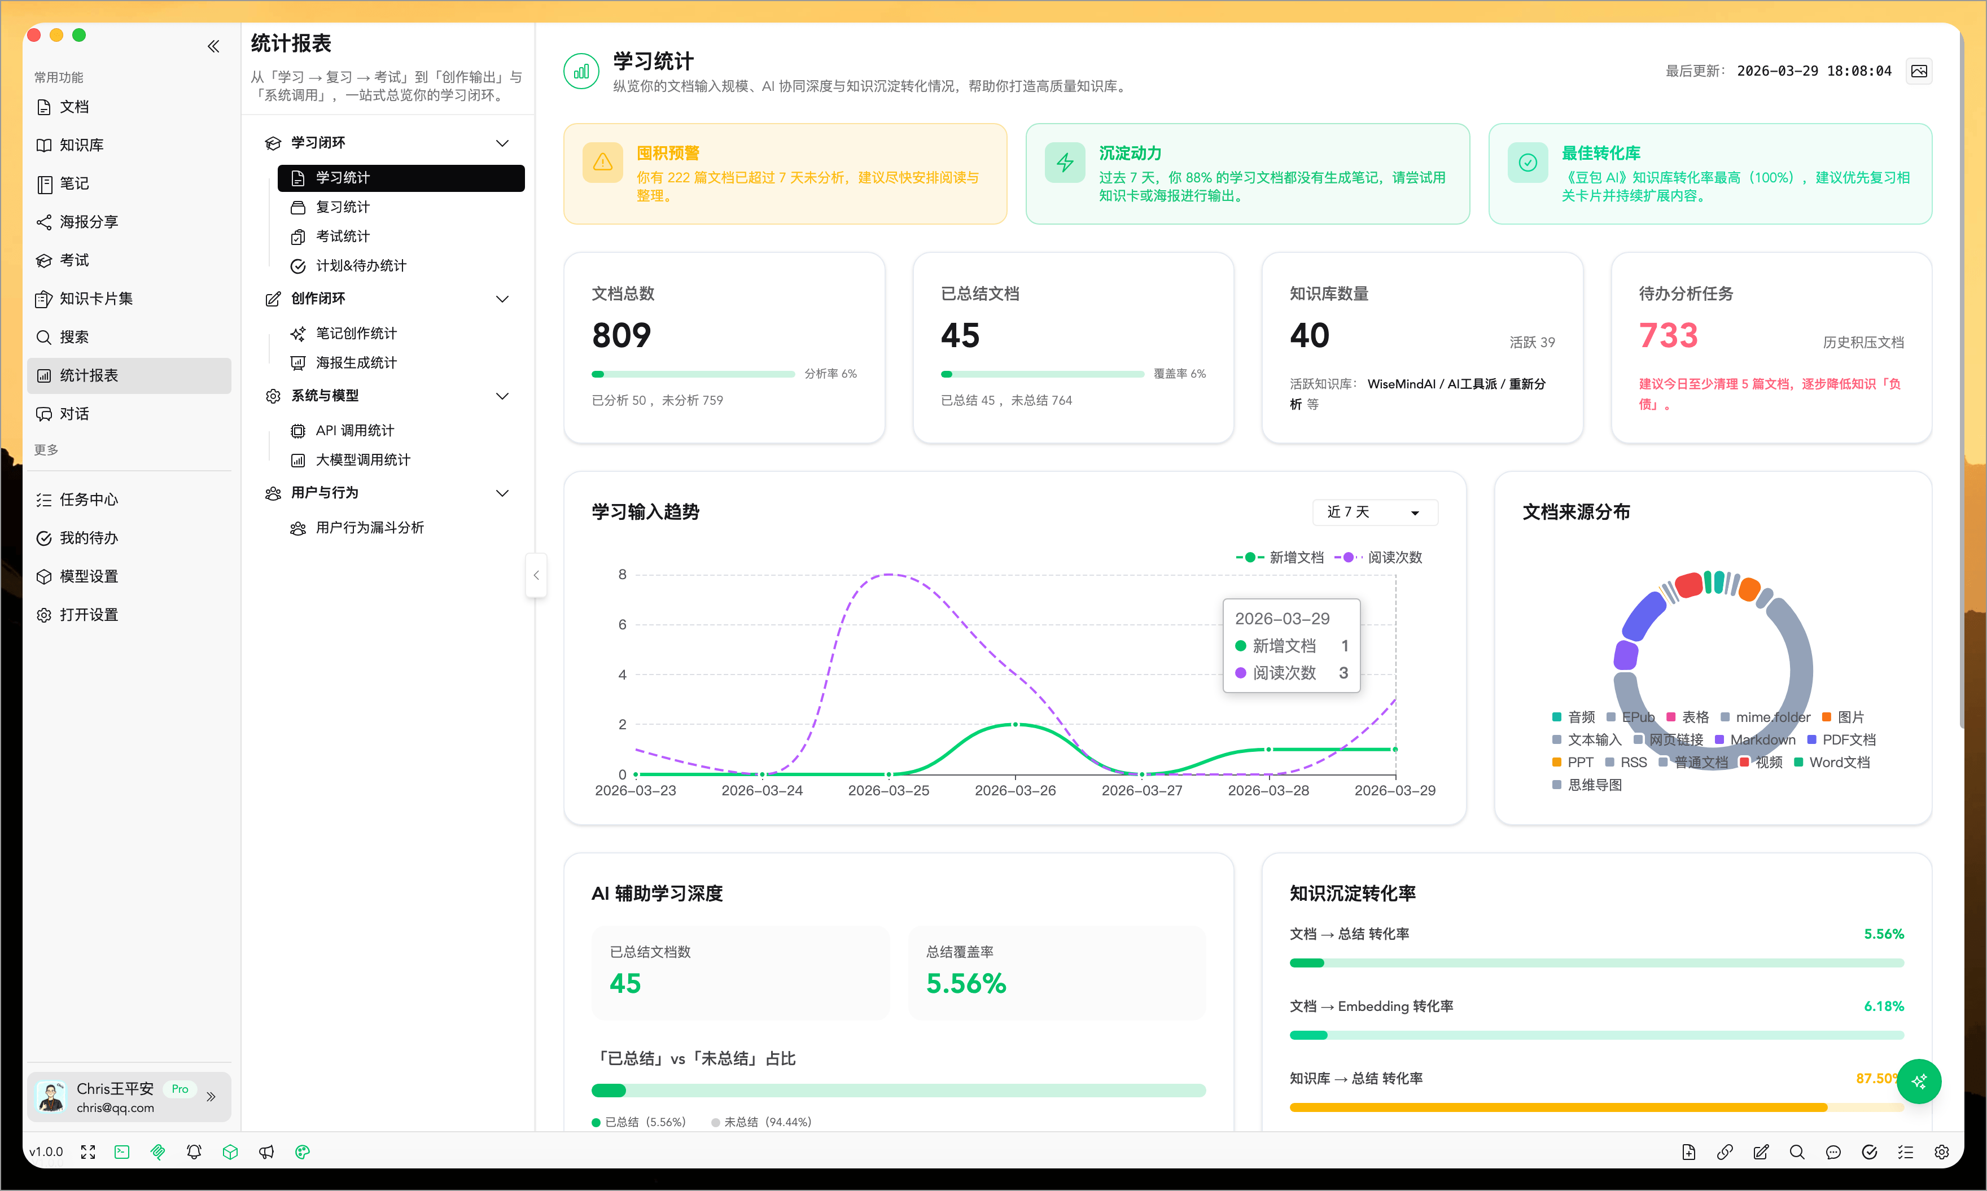Screen dimensions: 1987x1191
Task: Collapse the sidebar with the « button
Action: click(x=213, y=46)
